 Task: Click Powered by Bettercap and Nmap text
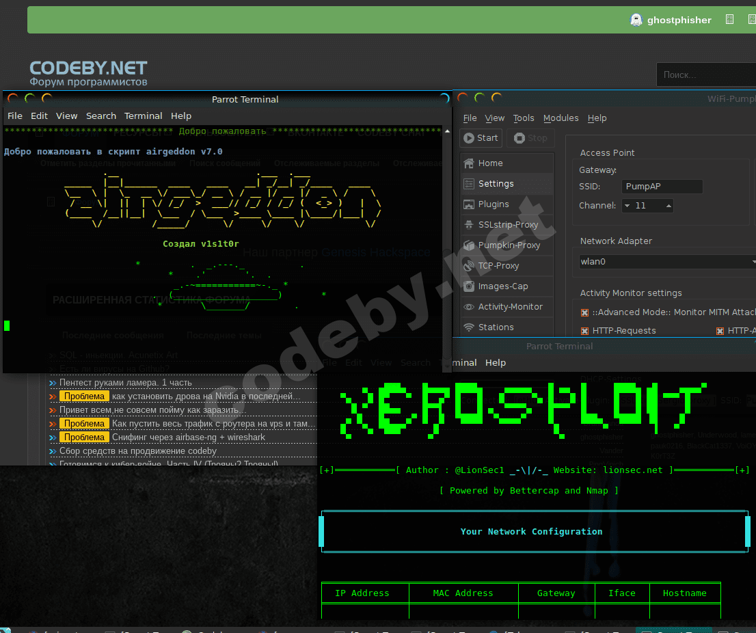529,491
